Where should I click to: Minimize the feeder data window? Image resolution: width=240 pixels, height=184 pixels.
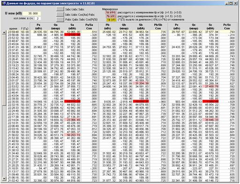tap(227, 3)
